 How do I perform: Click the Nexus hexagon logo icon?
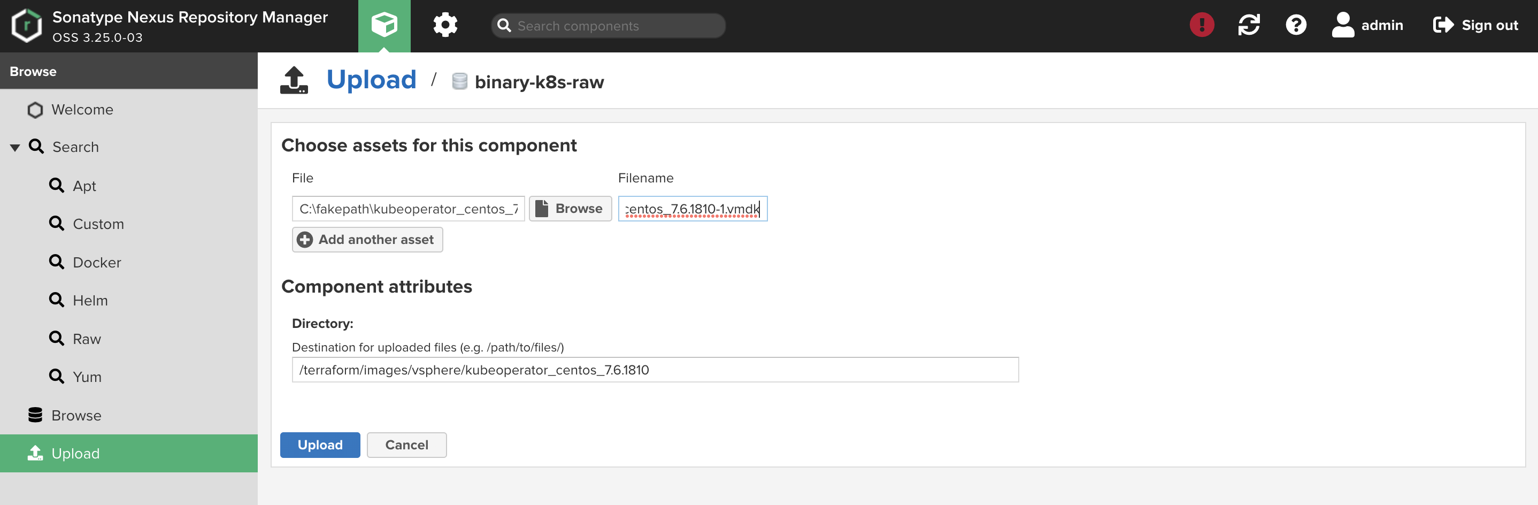[x=27, y=26]
